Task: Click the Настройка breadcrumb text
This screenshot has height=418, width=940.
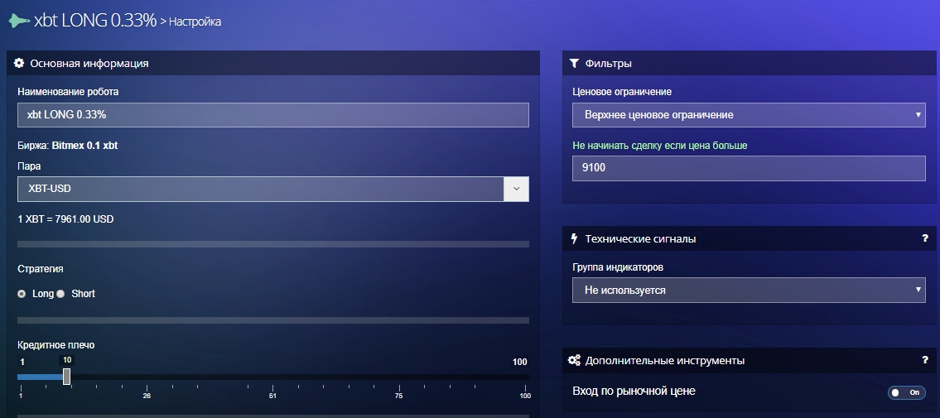Action: (x=195, y=22)
